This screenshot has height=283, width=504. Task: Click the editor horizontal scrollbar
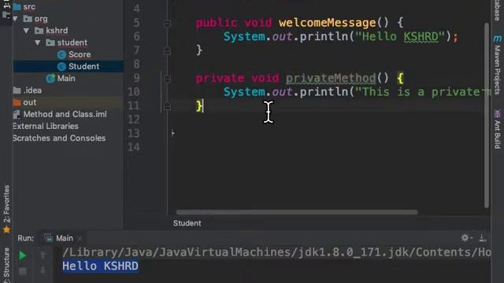click(x=297, y=212)
